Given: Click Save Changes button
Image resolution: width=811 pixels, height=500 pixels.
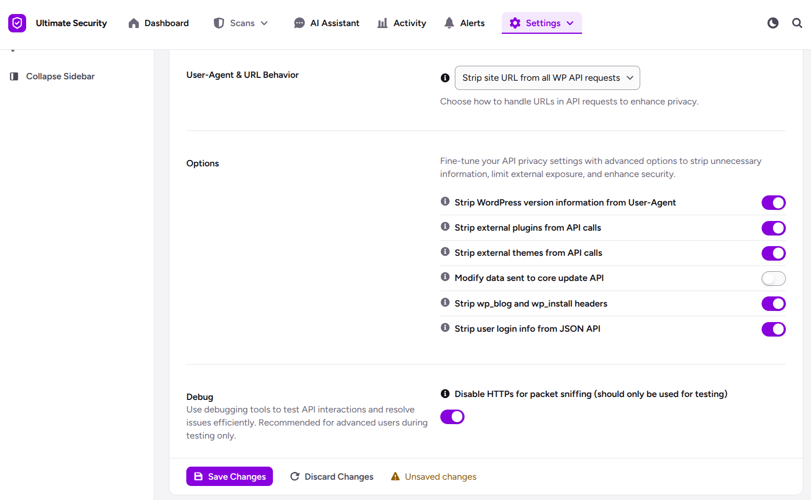Looking at the screenshot, I should (x=229, y=476).
